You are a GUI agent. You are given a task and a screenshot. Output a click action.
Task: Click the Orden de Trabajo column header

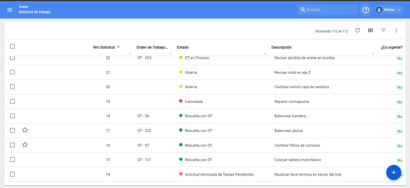click(152, 47)
